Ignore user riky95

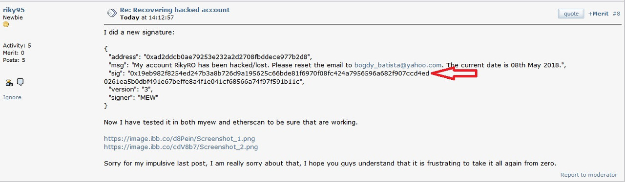[x=12, y=97]
